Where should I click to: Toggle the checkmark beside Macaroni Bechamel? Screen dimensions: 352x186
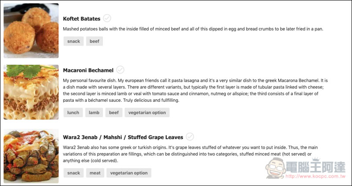120,70
